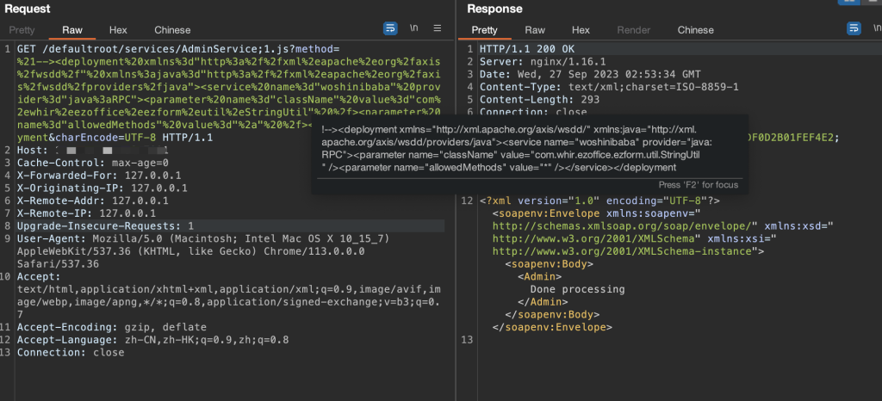
Task: Click the X-Remote-IP: 127.0.0.1 header
Action: click(87, 213)
